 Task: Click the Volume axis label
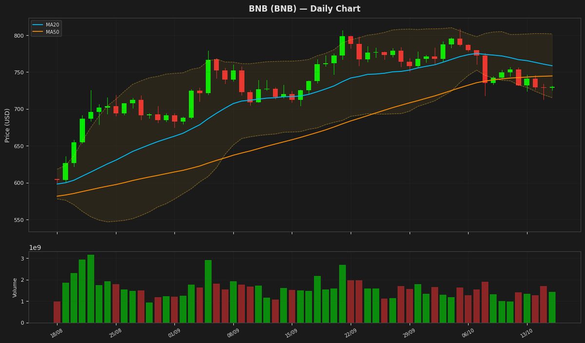coord(15,287)
